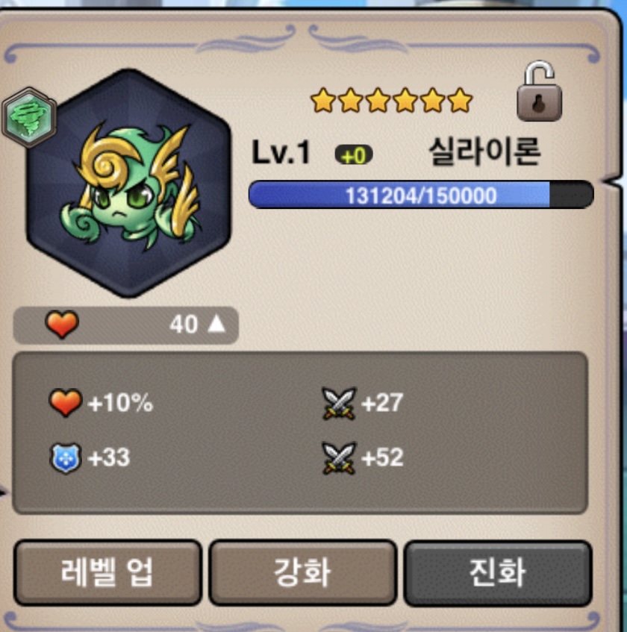Tap the dark 진화 button

[x=498, y=572]
